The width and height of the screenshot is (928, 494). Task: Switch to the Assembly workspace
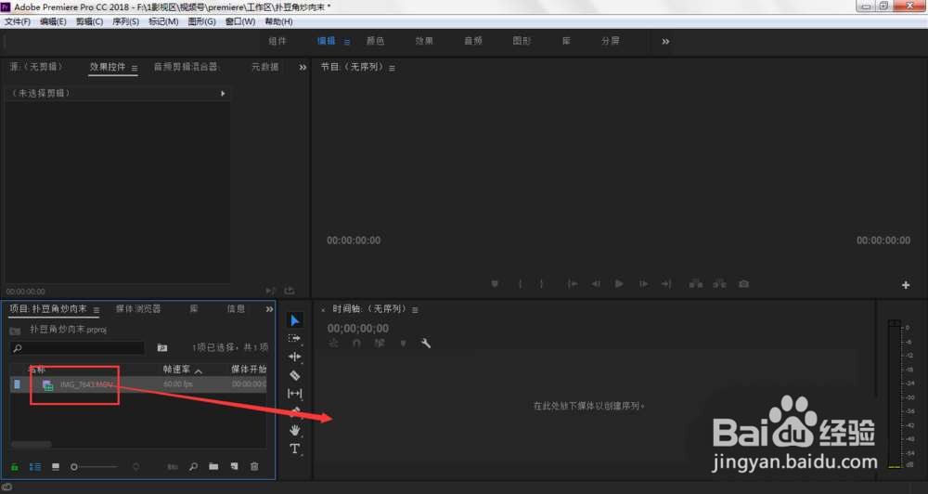277,41
